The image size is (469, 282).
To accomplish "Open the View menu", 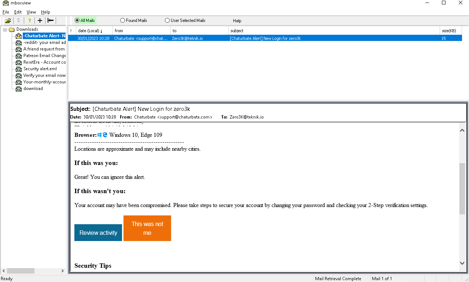I will [31, 12].
